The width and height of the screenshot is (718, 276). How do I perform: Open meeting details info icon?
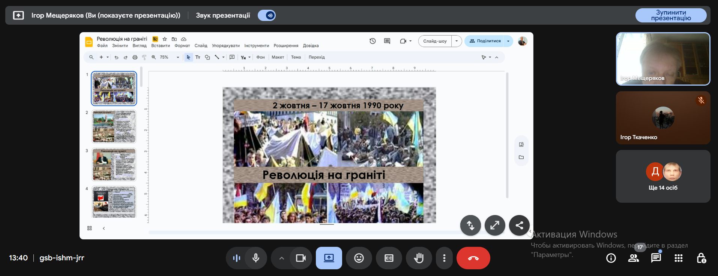[x=611, y=258]
